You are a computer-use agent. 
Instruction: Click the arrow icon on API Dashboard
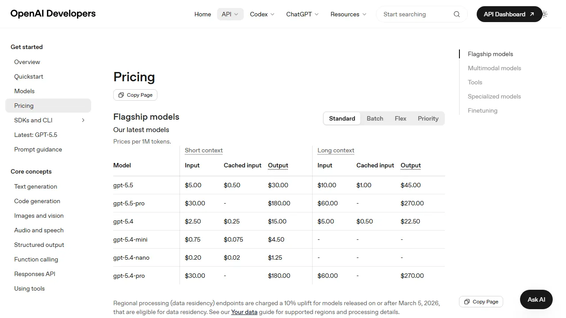pyautogui.click(x=532, y=14)
